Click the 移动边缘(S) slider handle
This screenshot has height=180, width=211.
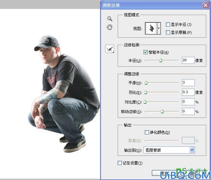162,111
